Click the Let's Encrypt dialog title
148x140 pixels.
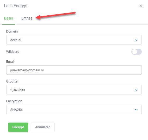[x=16, y=6]
